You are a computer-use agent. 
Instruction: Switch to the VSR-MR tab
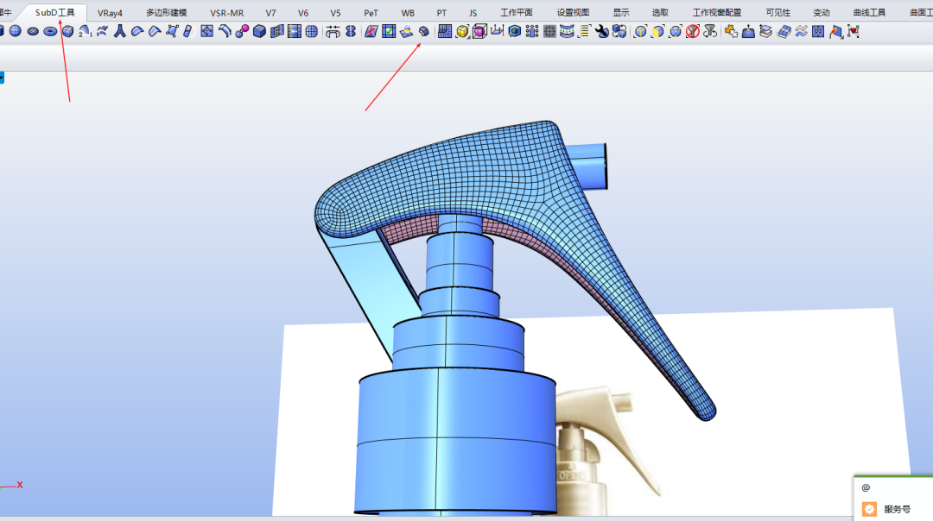[226, 12]
